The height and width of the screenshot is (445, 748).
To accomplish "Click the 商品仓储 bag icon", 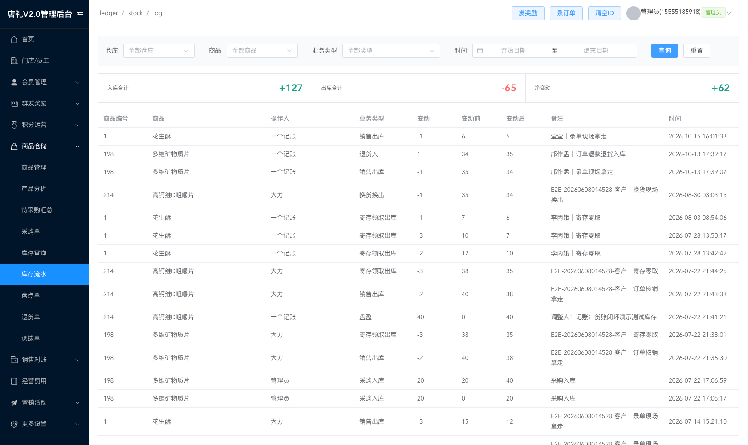I will pyautogui.click(x=14, y=146).
